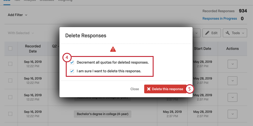Screen dimensions: 253x126
Task: Sort by Recorded Date column header
Action: tap(33, 49)
